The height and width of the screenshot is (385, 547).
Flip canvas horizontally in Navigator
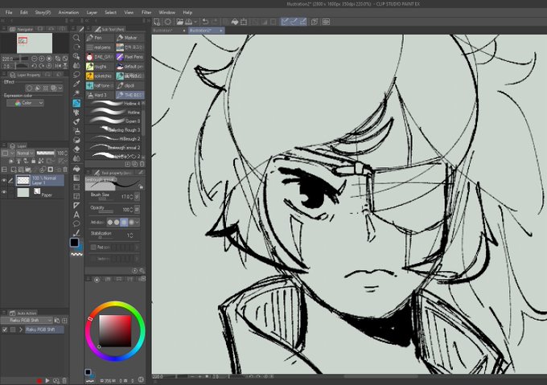coord(58,66)
